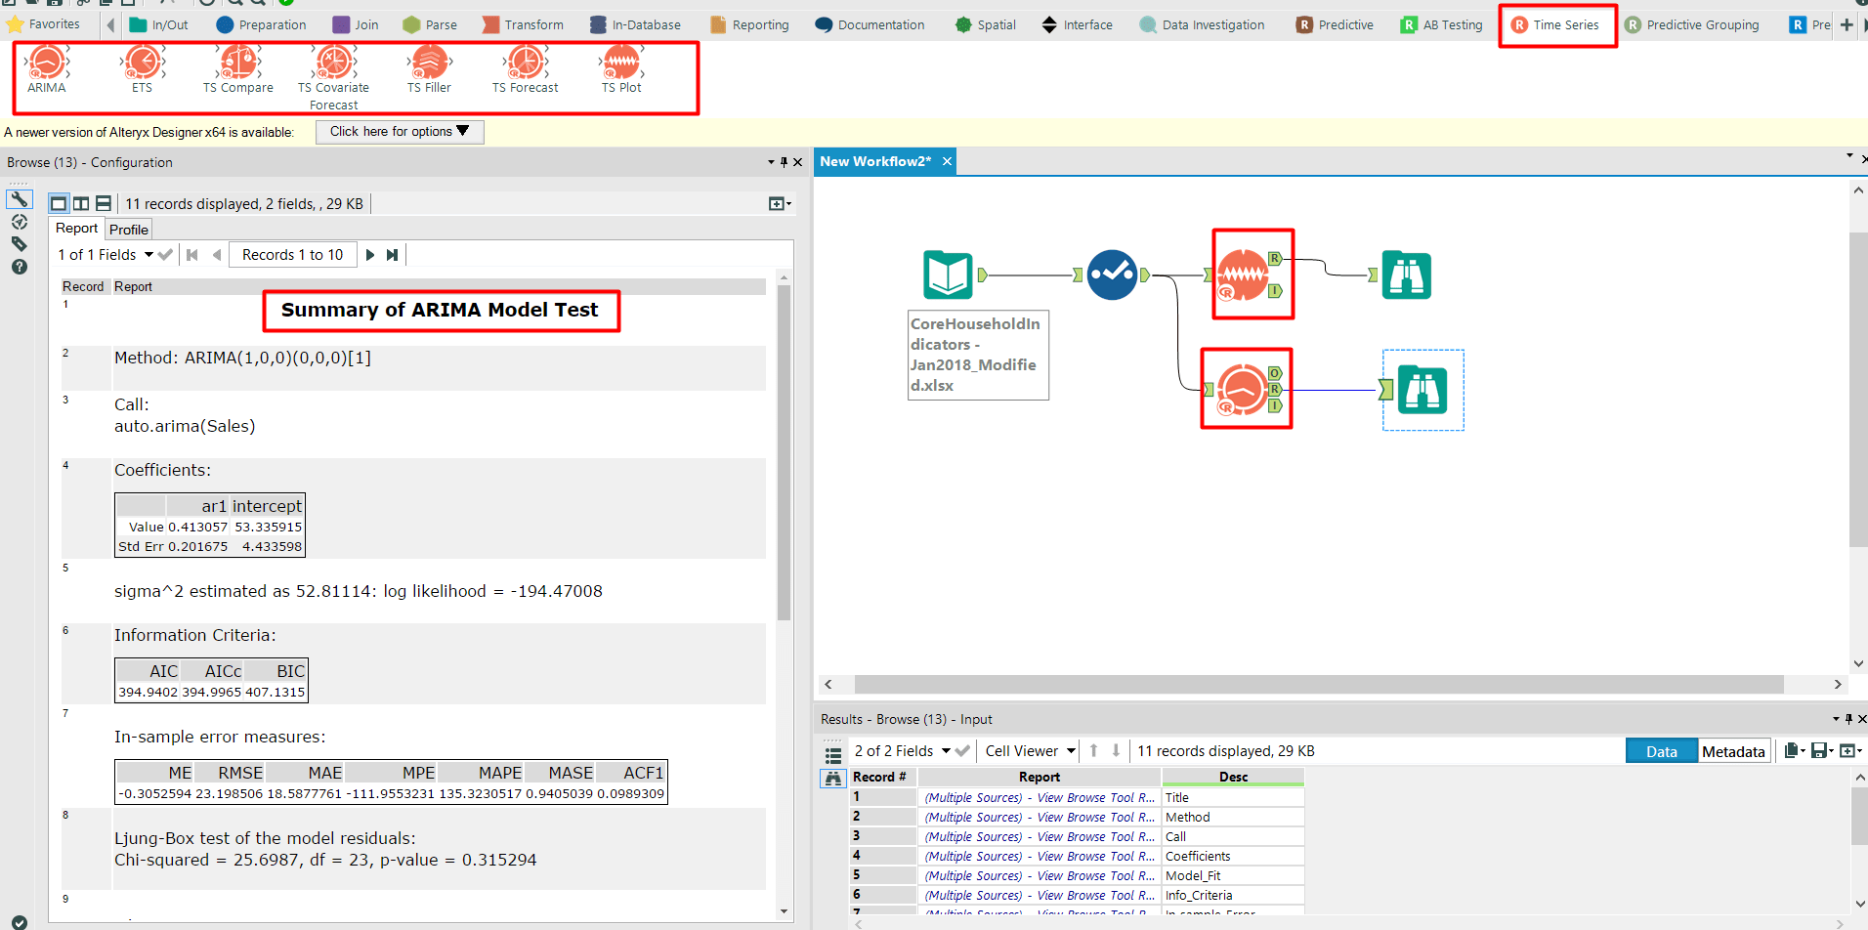Open the Predictive tool category
Image resolution: width=1868 pixels, height=930 pixels.
click(x=1336, y=25)
